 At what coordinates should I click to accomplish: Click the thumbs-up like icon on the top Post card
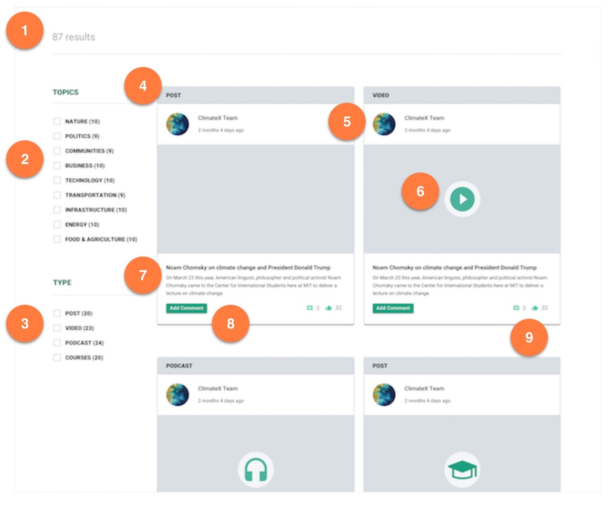[x=328, y=308]
